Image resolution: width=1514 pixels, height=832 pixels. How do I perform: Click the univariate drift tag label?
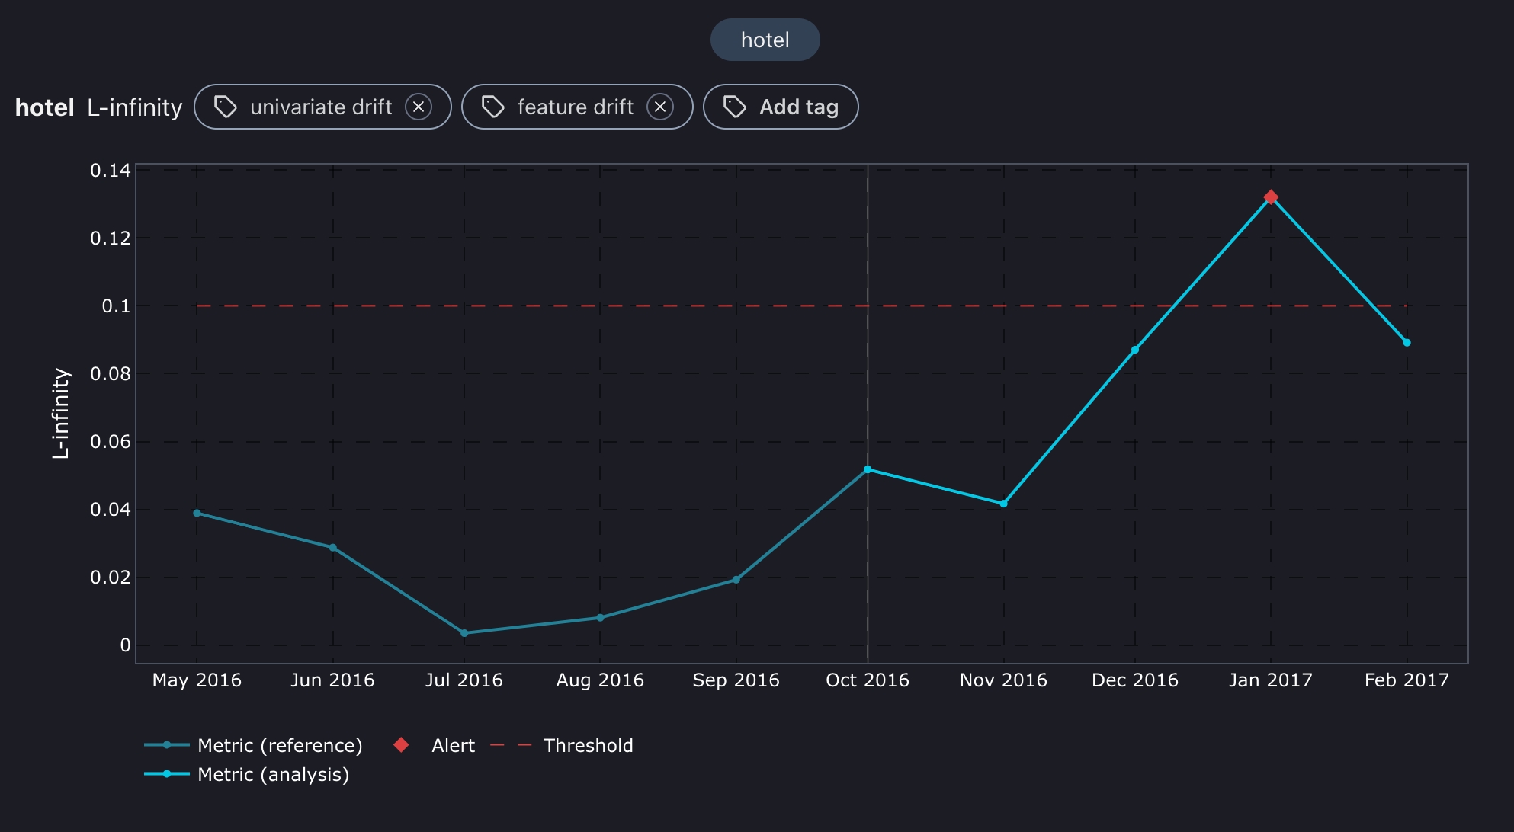(x=321, y=107)
